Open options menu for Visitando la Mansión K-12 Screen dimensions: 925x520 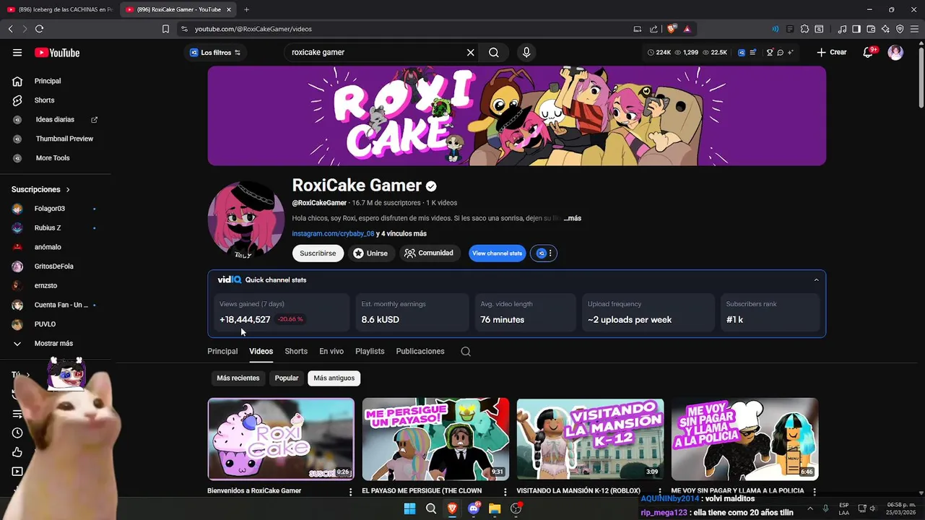(659, 492)
